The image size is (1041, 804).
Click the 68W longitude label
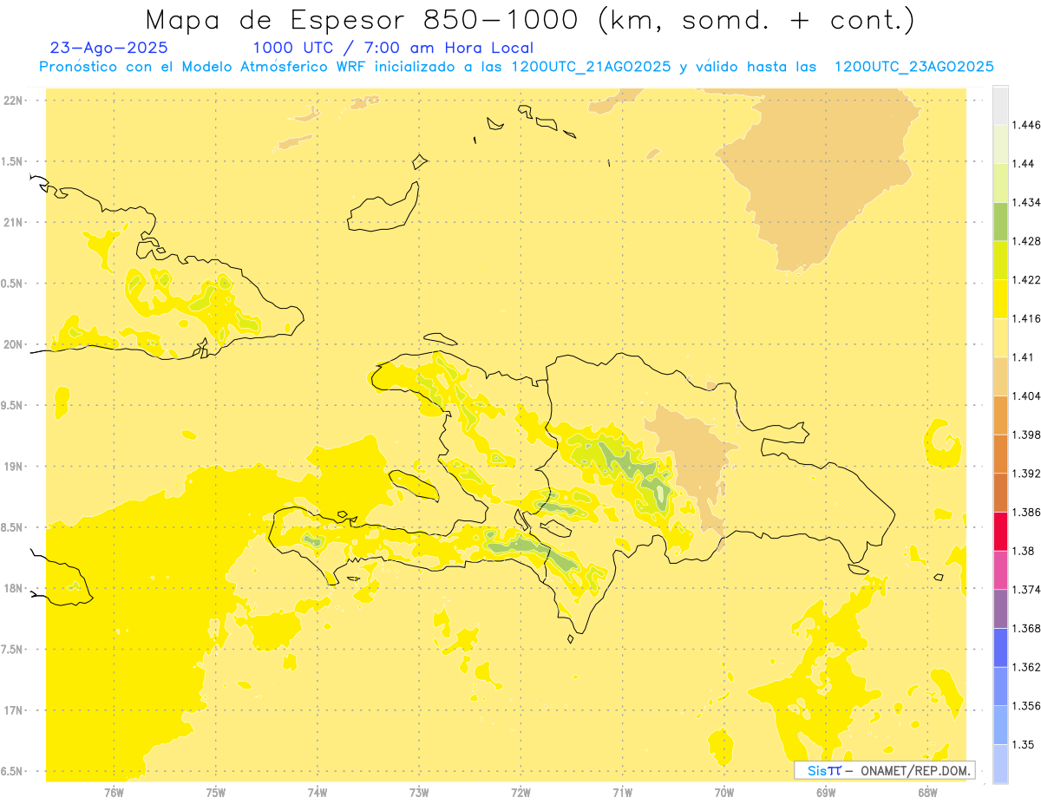click(926, 793)
